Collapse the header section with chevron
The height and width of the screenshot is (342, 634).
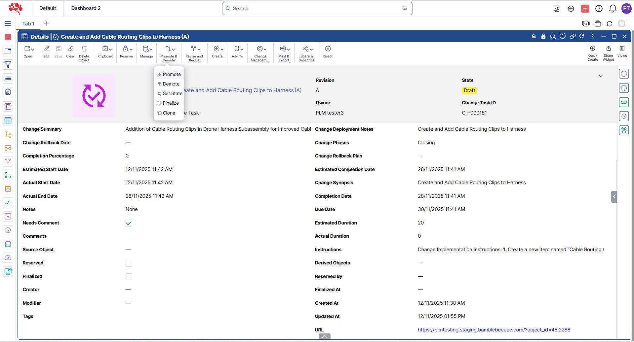coord(600,76)
